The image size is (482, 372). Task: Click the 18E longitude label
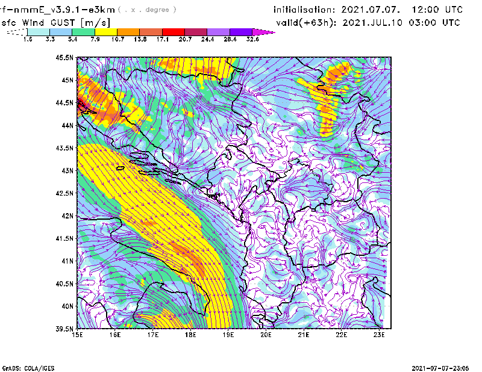click(190, 335)
